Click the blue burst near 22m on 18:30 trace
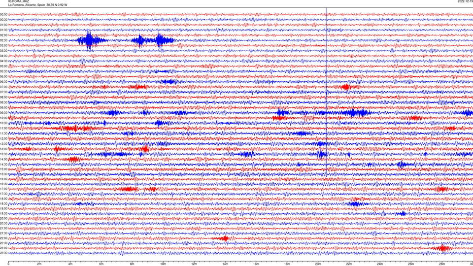This screenshot has width=473, height=266. coord(357,204)
